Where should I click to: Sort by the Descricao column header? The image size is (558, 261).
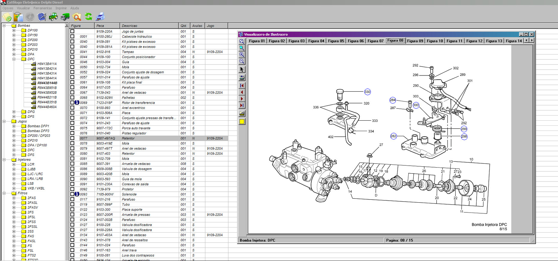click(149, 26)
